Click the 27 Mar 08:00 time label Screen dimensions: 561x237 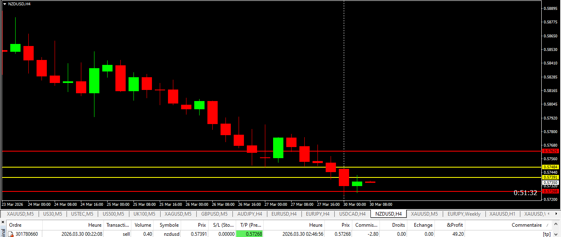click(302, 204)
